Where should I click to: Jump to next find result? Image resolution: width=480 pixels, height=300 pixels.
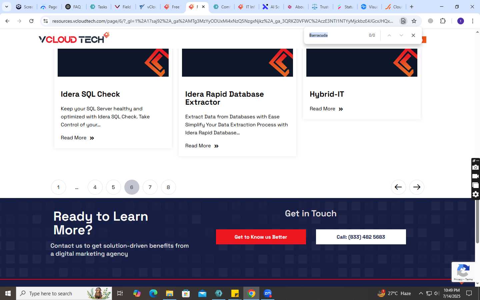401,35
